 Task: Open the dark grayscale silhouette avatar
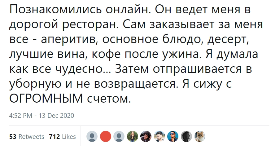point(186,136)
